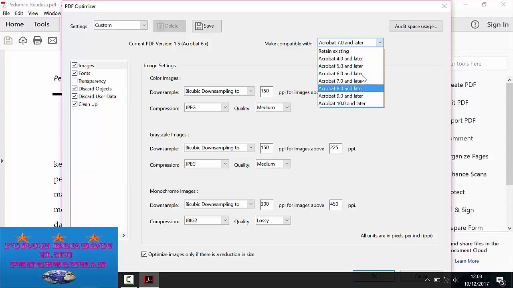Viewport: 513px width, 288px height.
Task: Toggle the Images checkbox
Action: tap(75, 65)
